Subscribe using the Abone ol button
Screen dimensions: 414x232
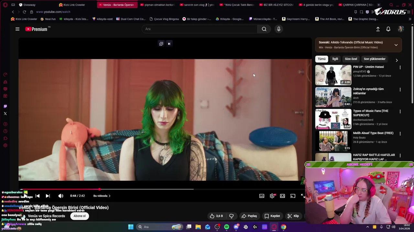(80, 216)
